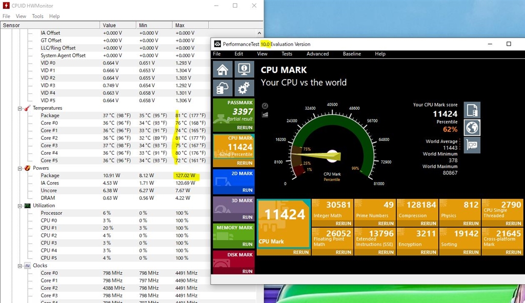525x303 pixels.
Task: Collapse the Clocks tree node
Action: tap(20, 266)
